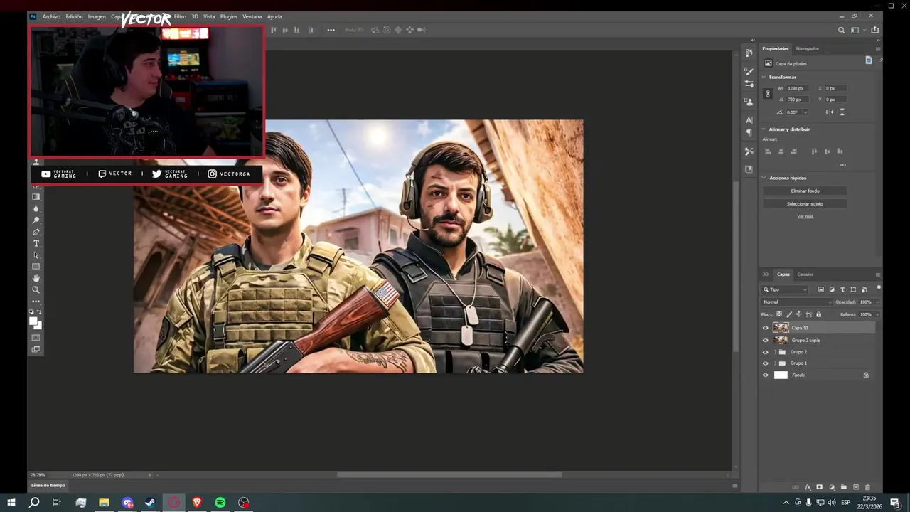This screenshot has height=512, width=910.
Task: Change screen mode icon in toolbar
Action: pyautogui.click(x=36, y=349)
